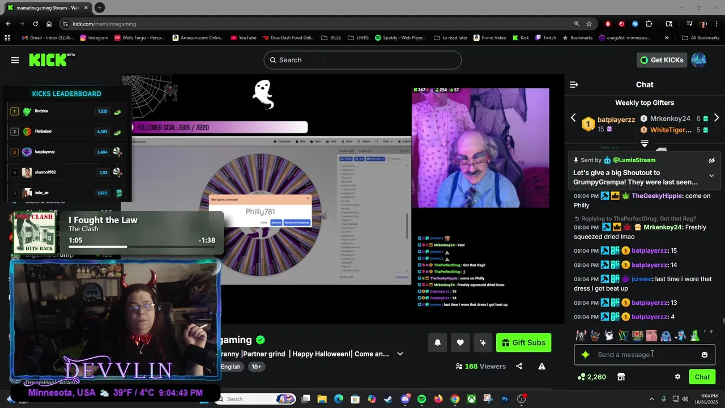Open the apps grid in bookmarks bar
725x408 pixels.
[x=7, y=38]
